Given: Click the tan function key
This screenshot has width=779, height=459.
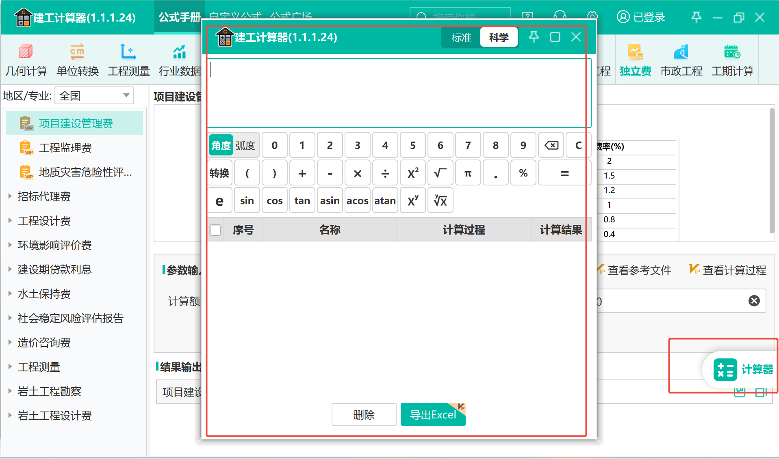Looking at the screenshot, I should click(x=302, y=200).
